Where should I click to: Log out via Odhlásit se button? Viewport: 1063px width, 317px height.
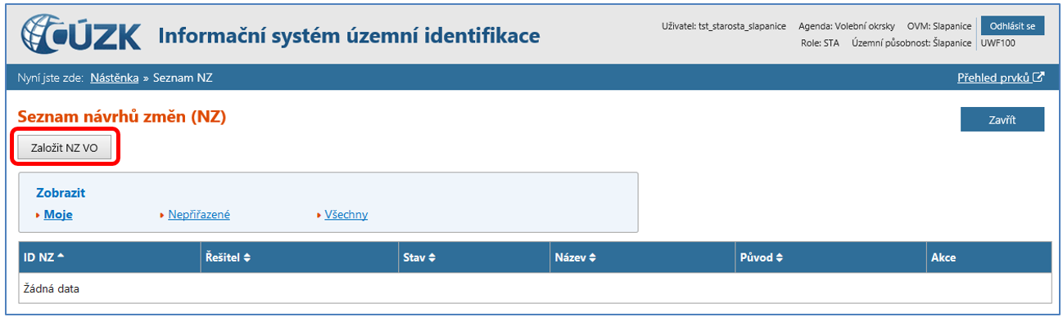point(1012,25)
